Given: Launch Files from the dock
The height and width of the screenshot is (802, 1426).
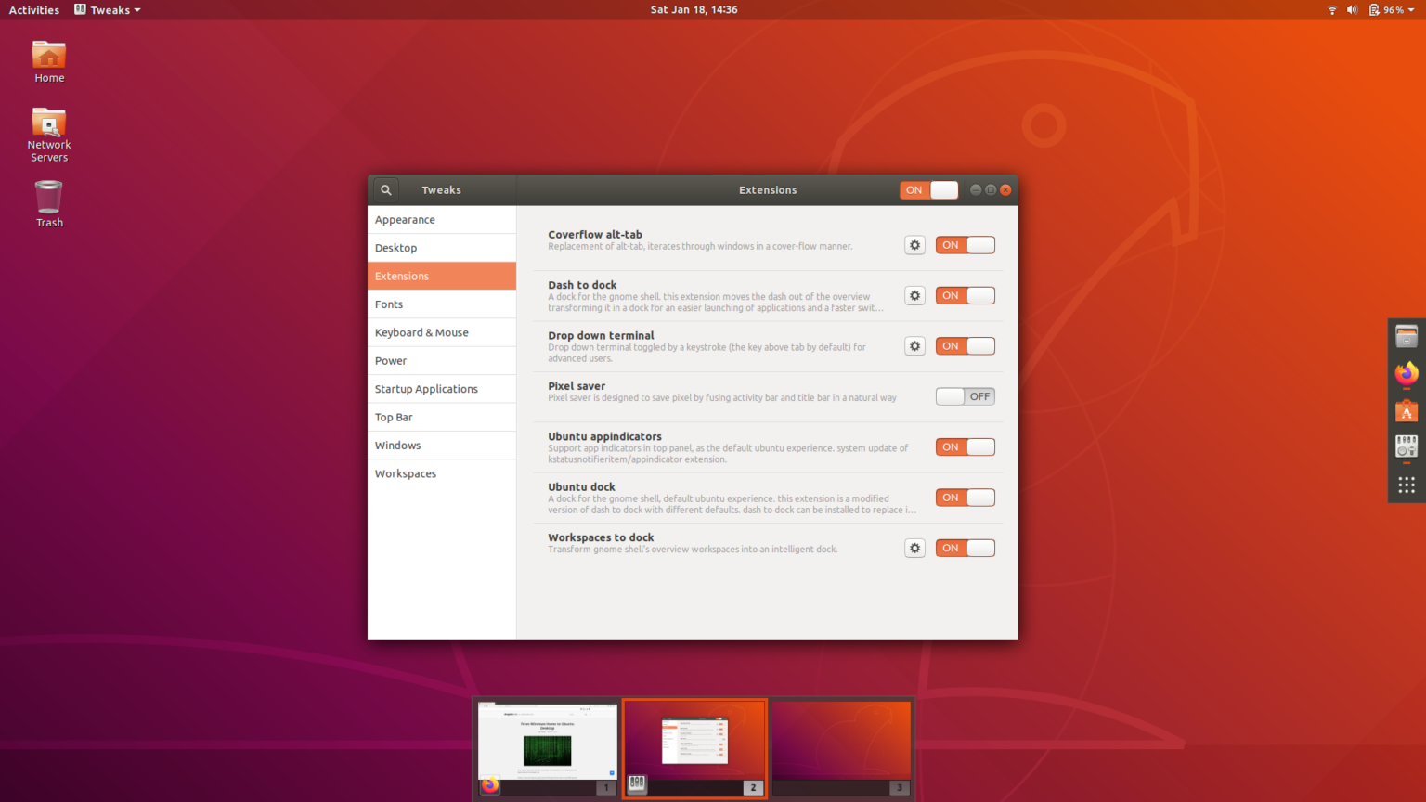Looking at the screenshot, I should (x=1407, y=337).
